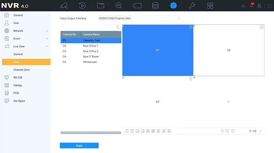Click the camera list horizontal scrollbar
The image size is (274, 153).
coord(91,133)
